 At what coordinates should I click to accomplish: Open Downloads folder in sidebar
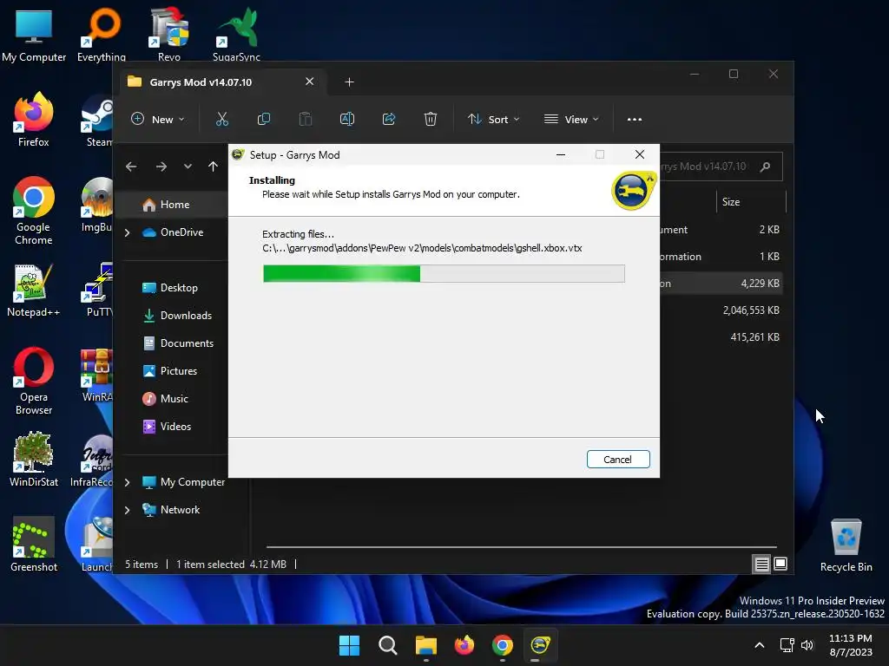point(177,316)
